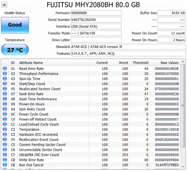Click the Attribute Name column header
This screenshot has width=187, height=171.
click(53, 63)
